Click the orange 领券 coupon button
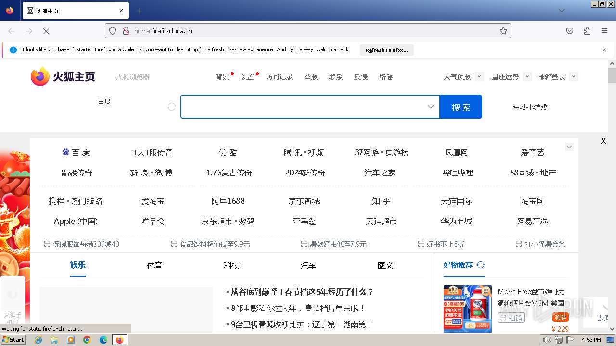 click(561, 317)
